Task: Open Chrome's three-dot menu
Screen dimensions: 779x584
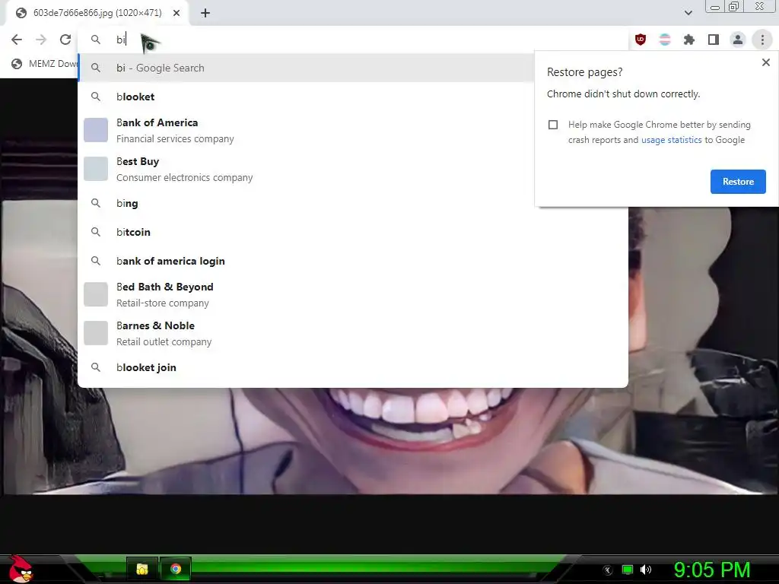Action: (762, 40)
